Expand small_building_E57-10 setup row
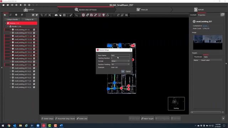228x128 pixels. (x=10, y=33)
